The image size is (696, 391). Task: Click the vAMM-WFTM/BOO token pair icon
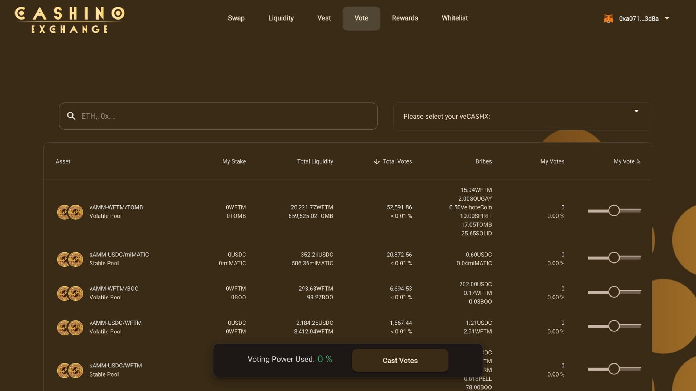70,293
